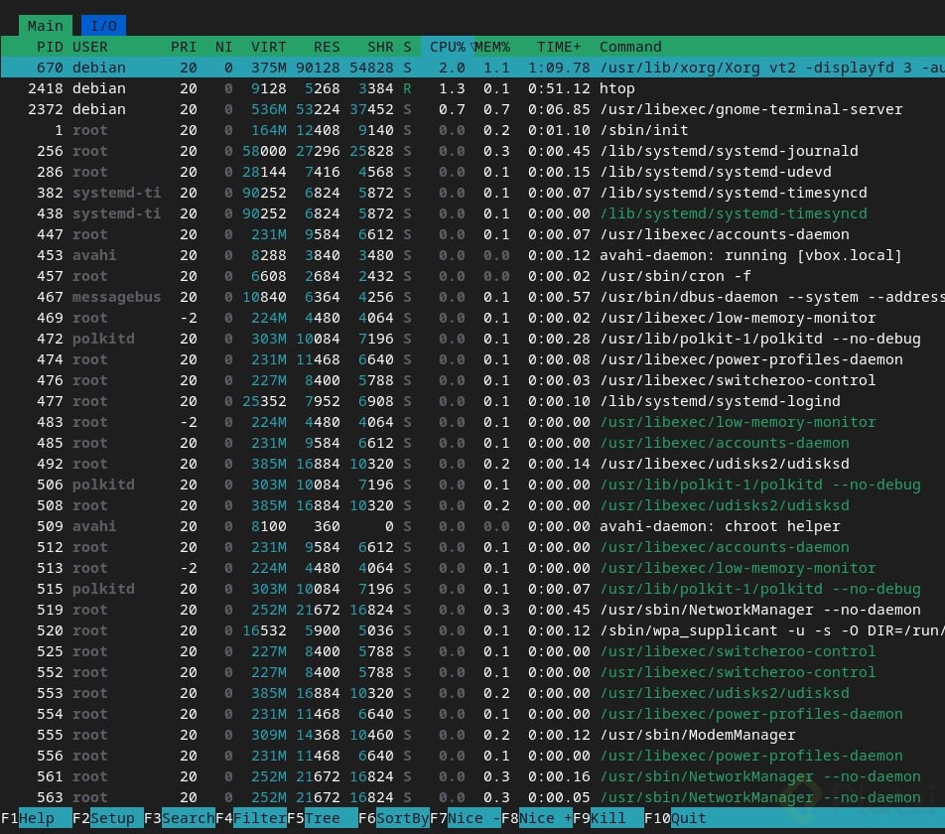945x834 pixels.
Task: Select udisksd thread row PID 553
Action: pyautogui.click(x=472, y=693)
